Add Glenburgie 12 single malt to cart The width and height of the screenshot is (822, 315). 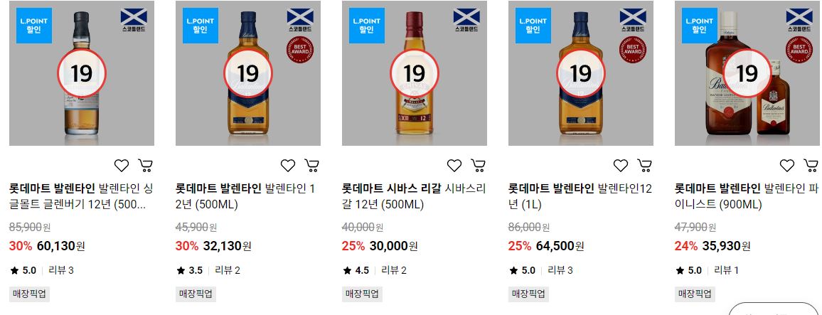coord(146,166)
